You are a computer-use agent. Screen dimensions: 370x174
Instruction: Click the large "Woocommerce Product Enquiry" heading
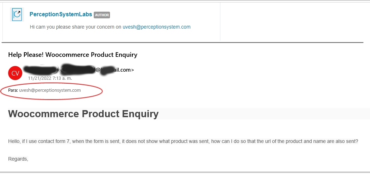(83, 114)
